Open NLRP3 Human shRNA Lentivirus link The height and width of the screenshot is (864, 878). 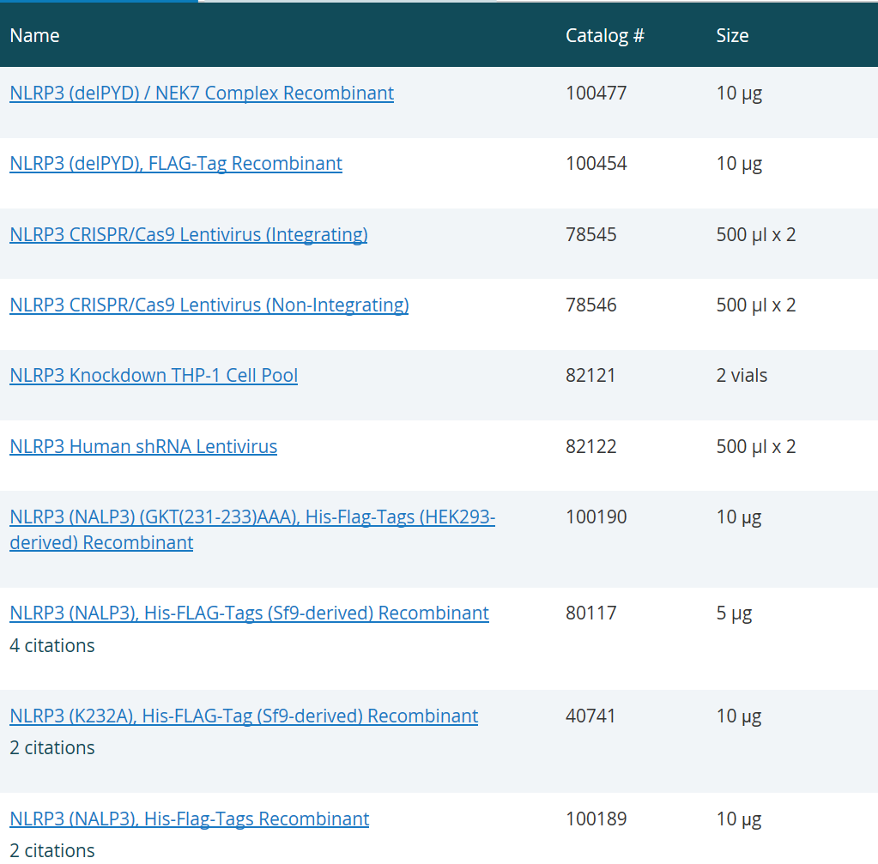pos(143,446)
